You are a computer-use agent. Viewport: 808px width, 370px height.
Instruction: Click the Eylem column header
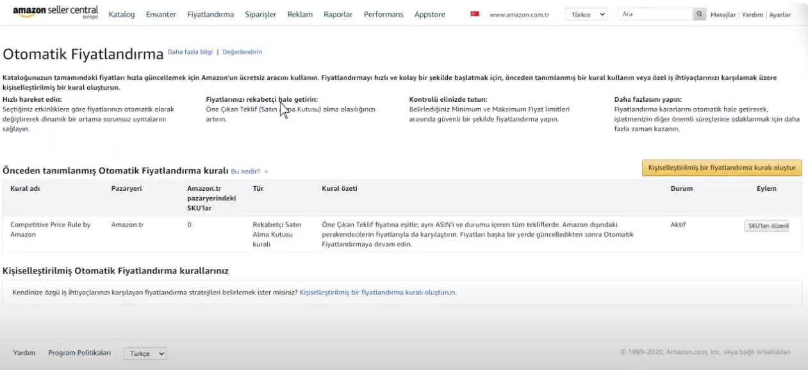pyautogui.click(x=766, y=189)
